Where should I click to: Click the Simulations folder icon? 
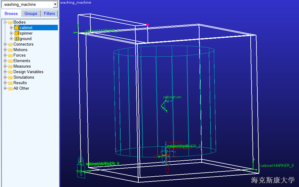click(x=10, y=77)
